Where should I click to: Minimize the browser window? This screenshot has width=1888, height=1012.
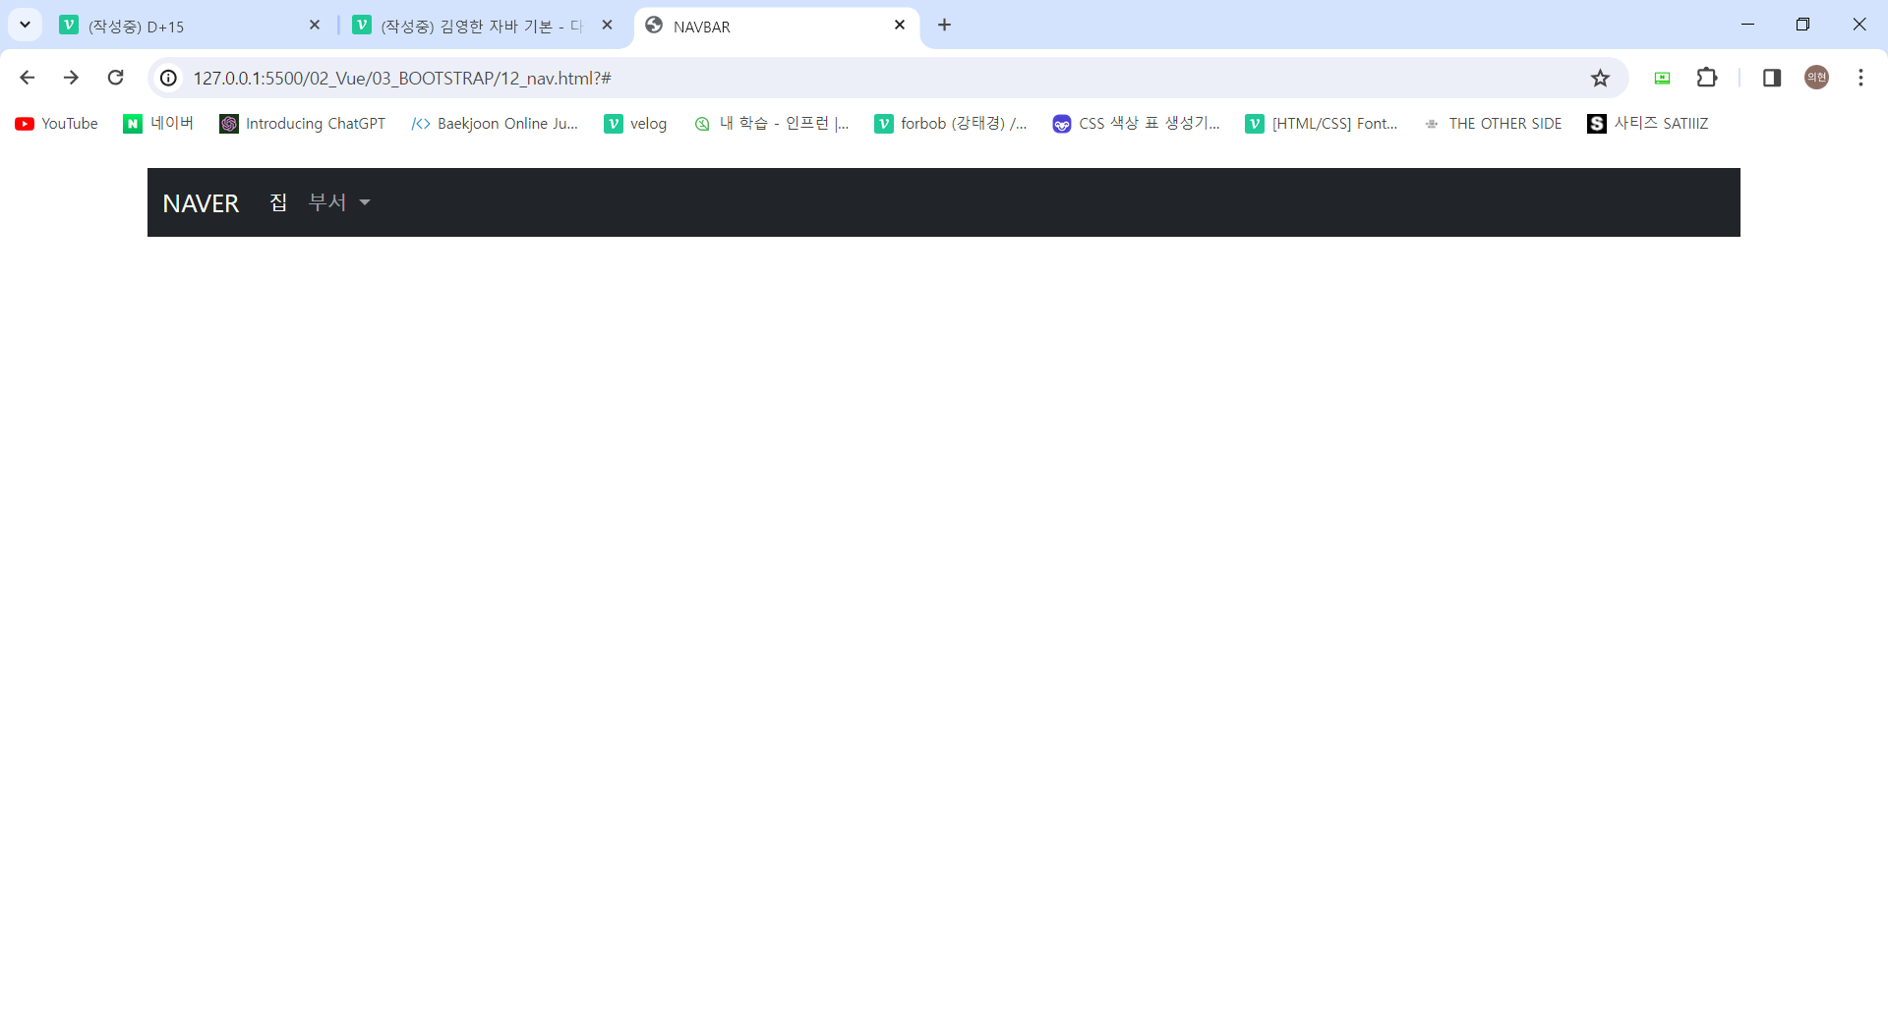pos(1747,25)
